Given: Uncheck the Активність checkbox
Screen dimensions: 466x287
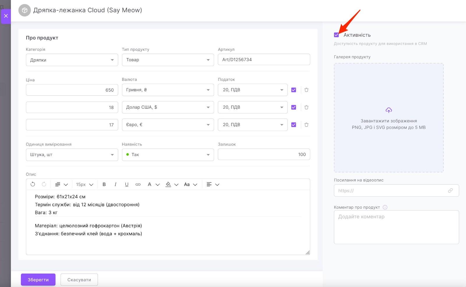Looking at the screenshot, I should [336, 35].
